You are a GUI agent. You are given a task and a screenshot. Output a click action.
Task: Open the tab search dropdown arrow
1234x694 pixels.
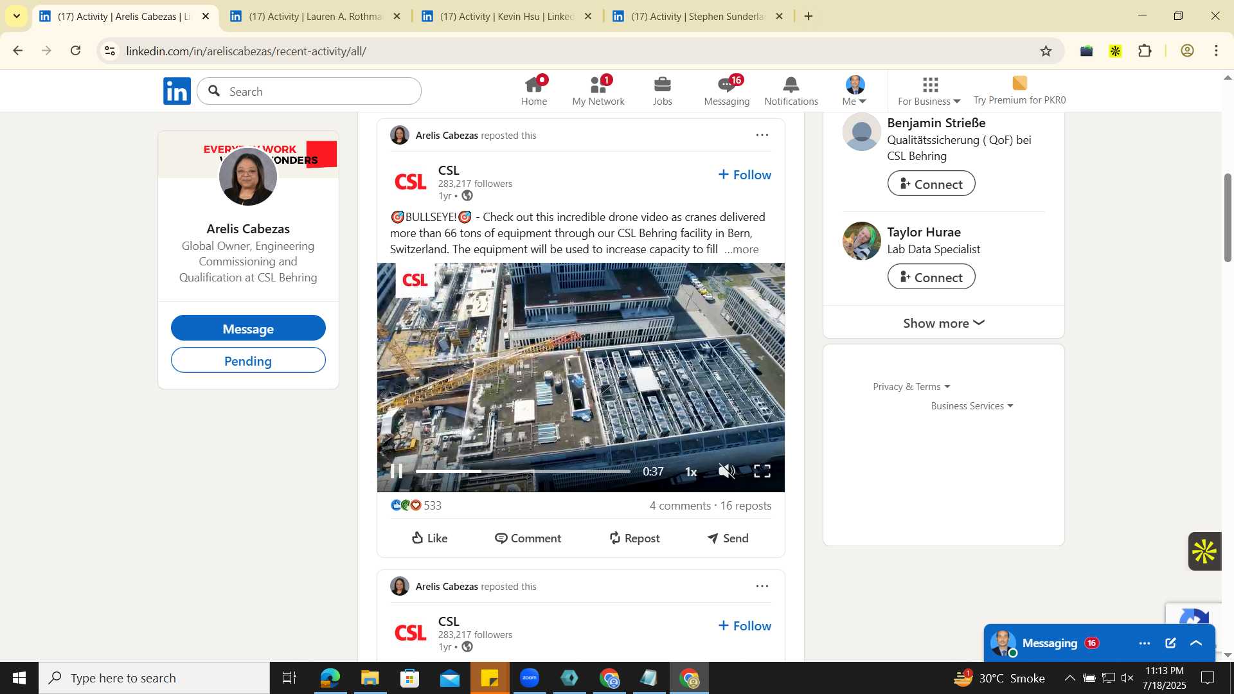click(x=16, y=16)
